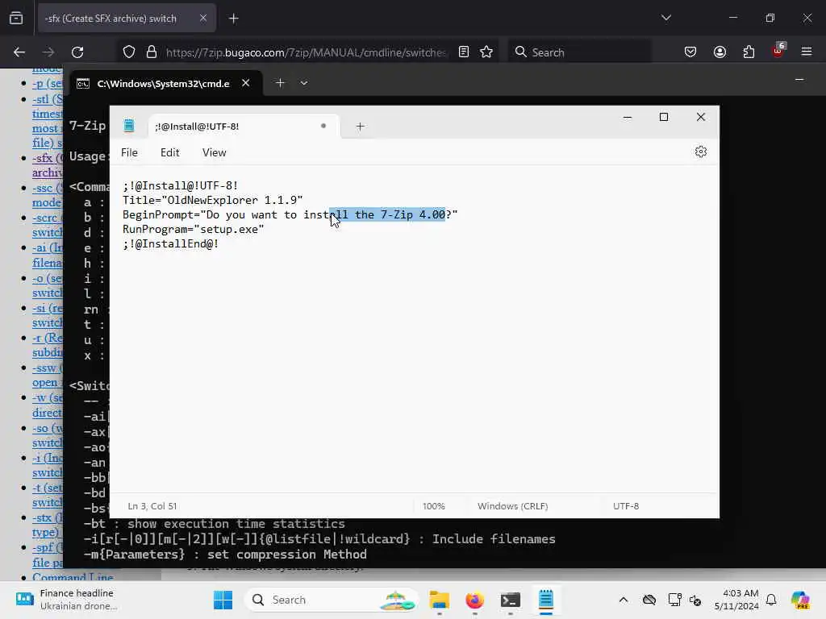Open the -stx link on the webpage
826x619 pixels.
(47, 525)
